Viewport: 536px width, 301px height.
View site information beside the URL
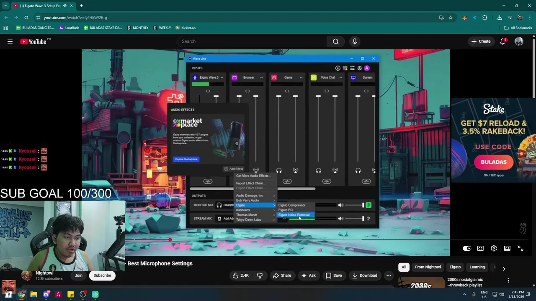point(38,18)
